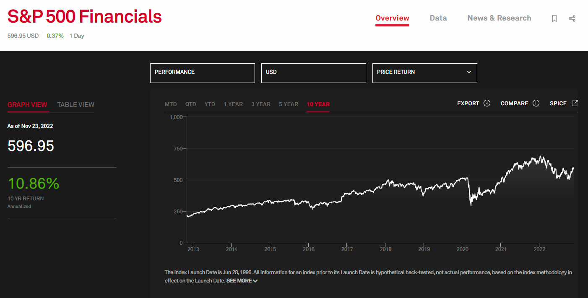Open the Performance selector box
This screenshot has height=298, width=588.
pyautogui.click(x=202, y=73)
